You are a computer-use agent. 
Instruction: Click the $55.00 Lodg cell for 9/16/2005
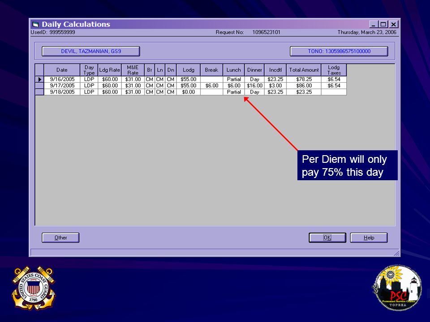(x=189, y=80)
